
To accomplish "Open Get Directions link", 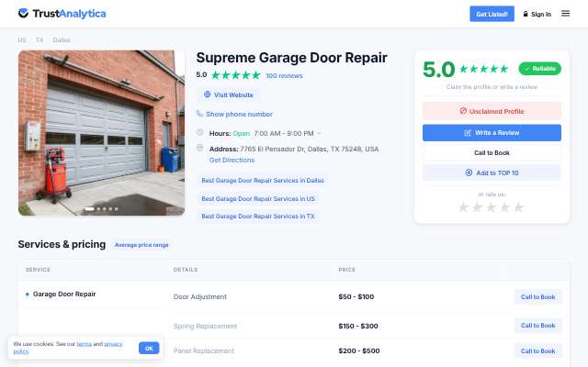I will 232,160.
